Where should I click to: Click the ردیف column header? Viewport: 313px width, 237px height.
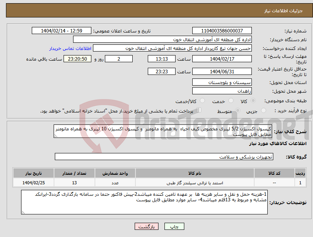coord(300,173)
